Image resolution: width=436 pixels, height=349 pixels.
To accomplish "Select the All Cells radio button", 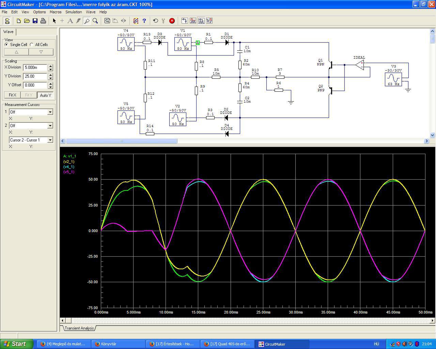I will pos(32,45).
